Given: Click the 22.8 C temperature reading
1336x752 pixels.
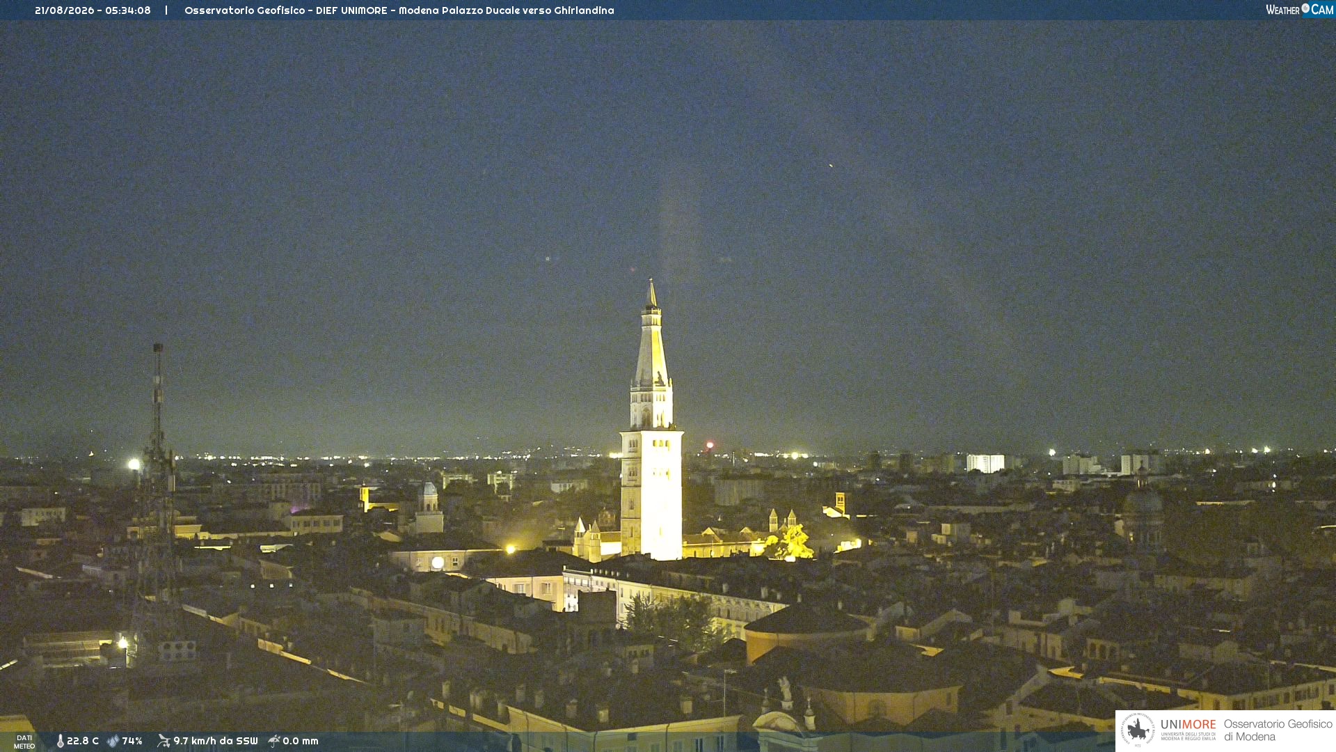Looking at the screenshot, I should tap(83, 742).
